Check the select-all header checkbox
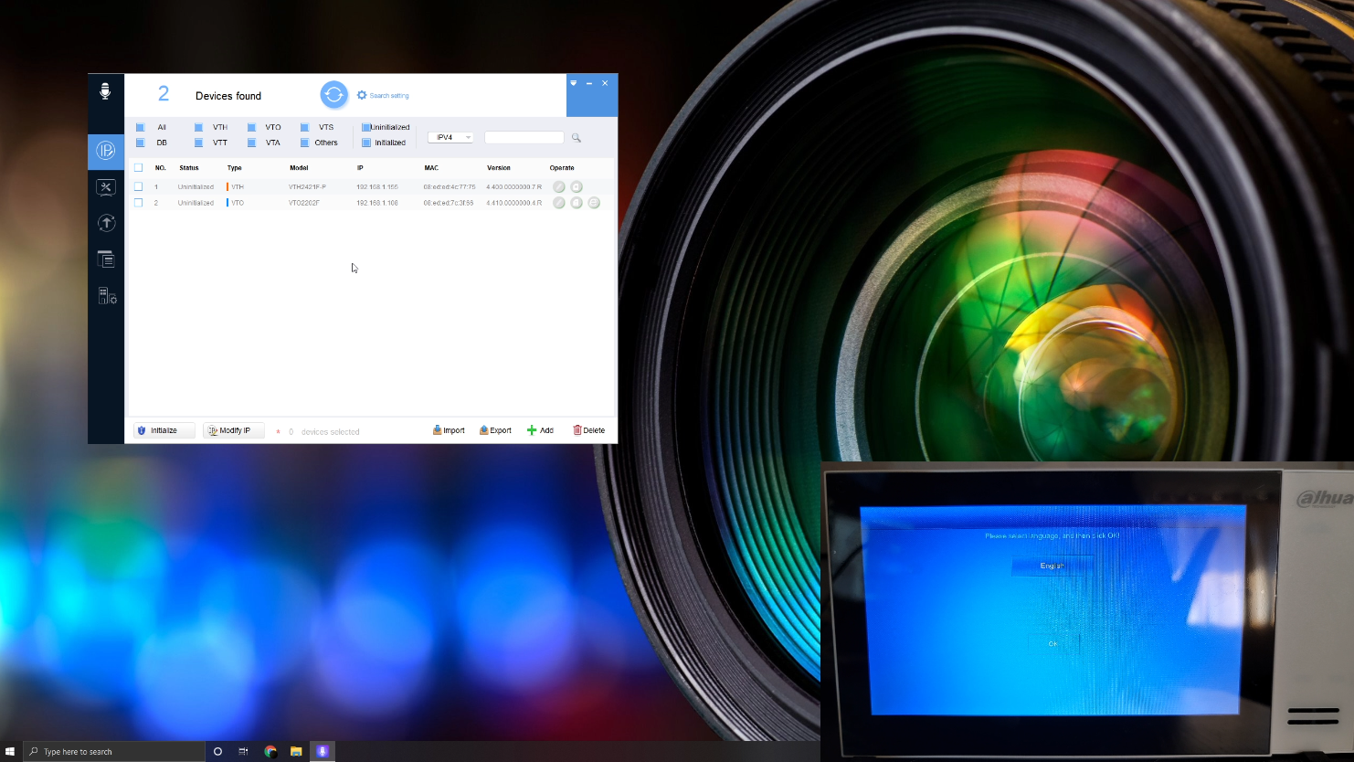Screen dimensions: 1354x762 139,168
